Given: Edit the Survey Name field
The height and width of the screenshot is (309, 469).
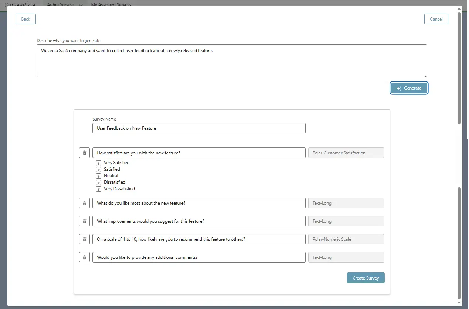Looking at the screenshot, I should pyautogui.click(x=199, y=128).
